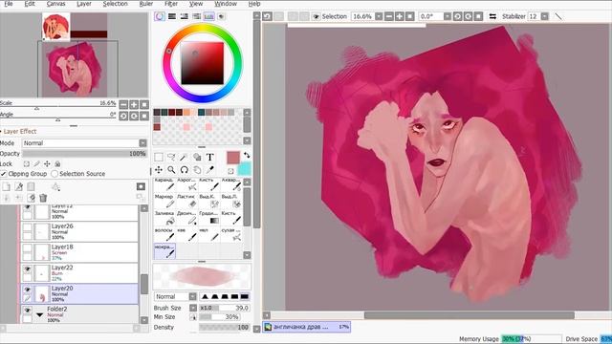Select the Shape tool
Image resolution: width=612 pixels, height=344 pixels.
point(197,157)
